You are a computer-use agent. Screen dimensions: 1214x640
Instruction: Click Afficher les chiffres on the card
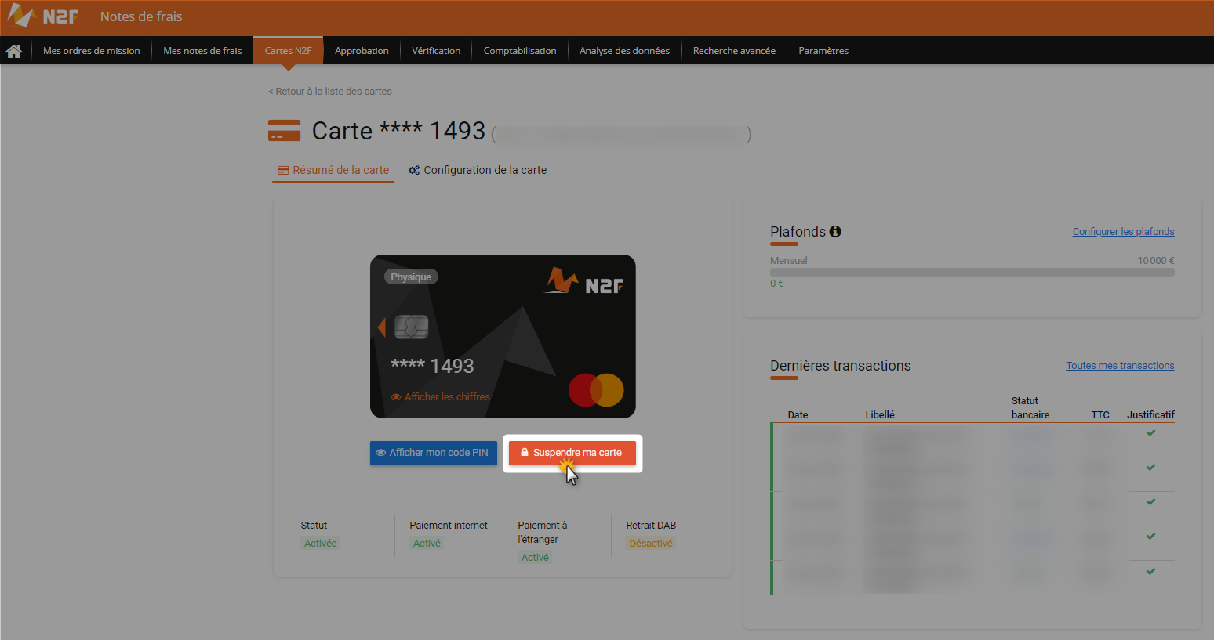tap(441, 397)
